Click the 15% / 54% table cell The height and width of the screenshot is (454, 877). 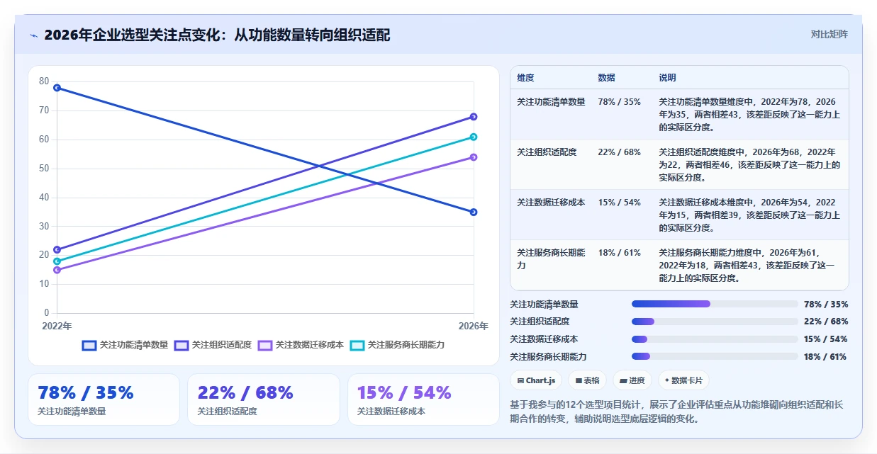[619, 203]
